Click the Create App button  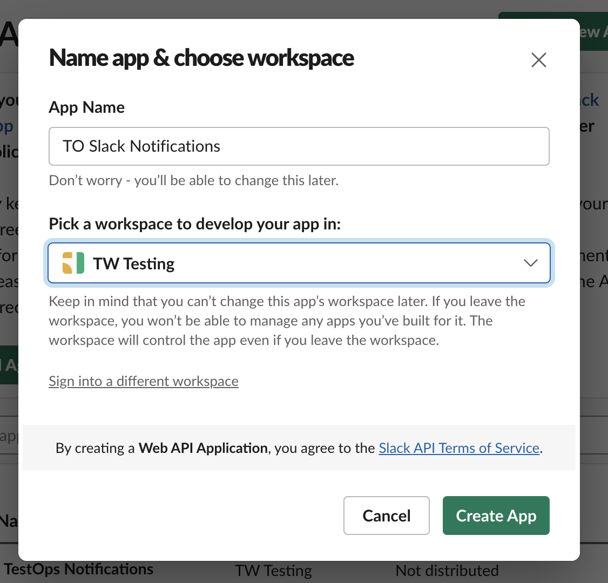point(496,515)
